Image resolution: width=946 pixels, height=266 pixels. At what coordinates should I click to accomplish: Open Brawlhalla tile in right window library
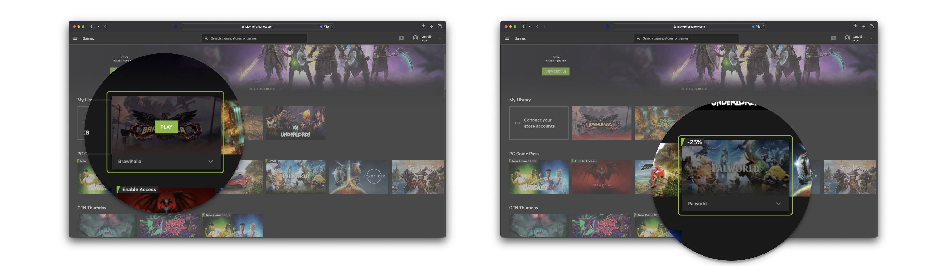coord(602,123)
